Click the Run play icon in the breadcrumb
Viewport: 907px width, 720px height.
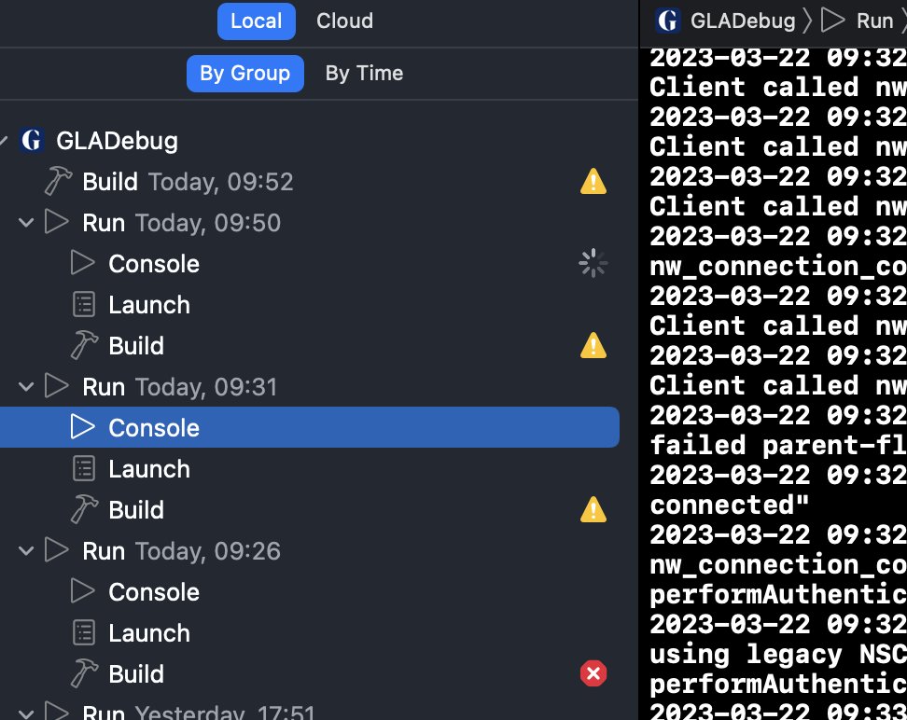(x=833, y=21)
